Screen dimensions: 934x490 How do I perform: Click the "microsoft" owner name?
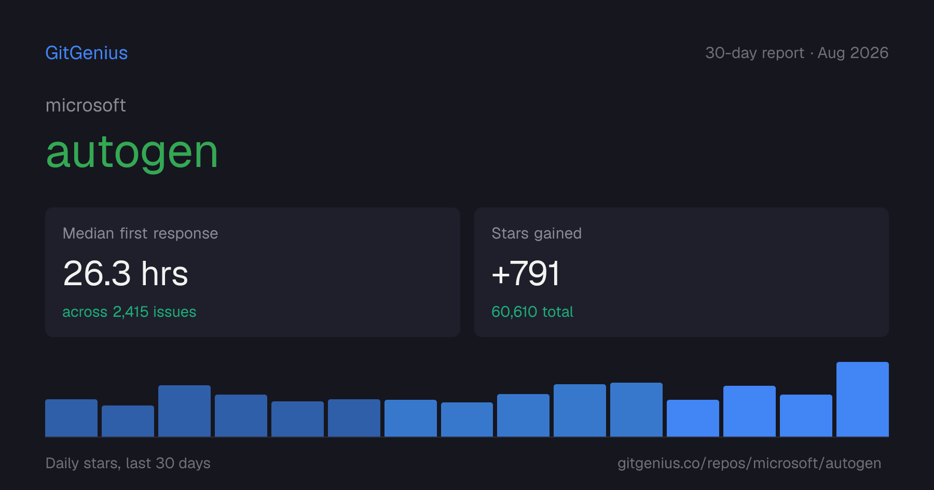pyautogui.click(x=86, y=105)
